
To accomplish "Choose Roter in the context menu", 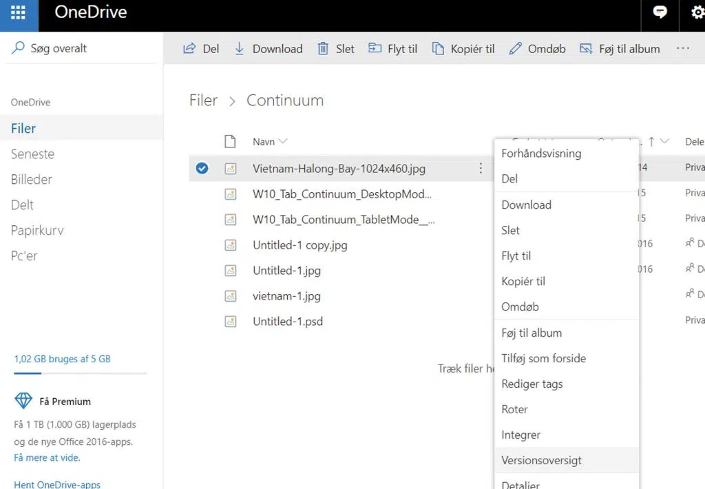I will [567, 409].
